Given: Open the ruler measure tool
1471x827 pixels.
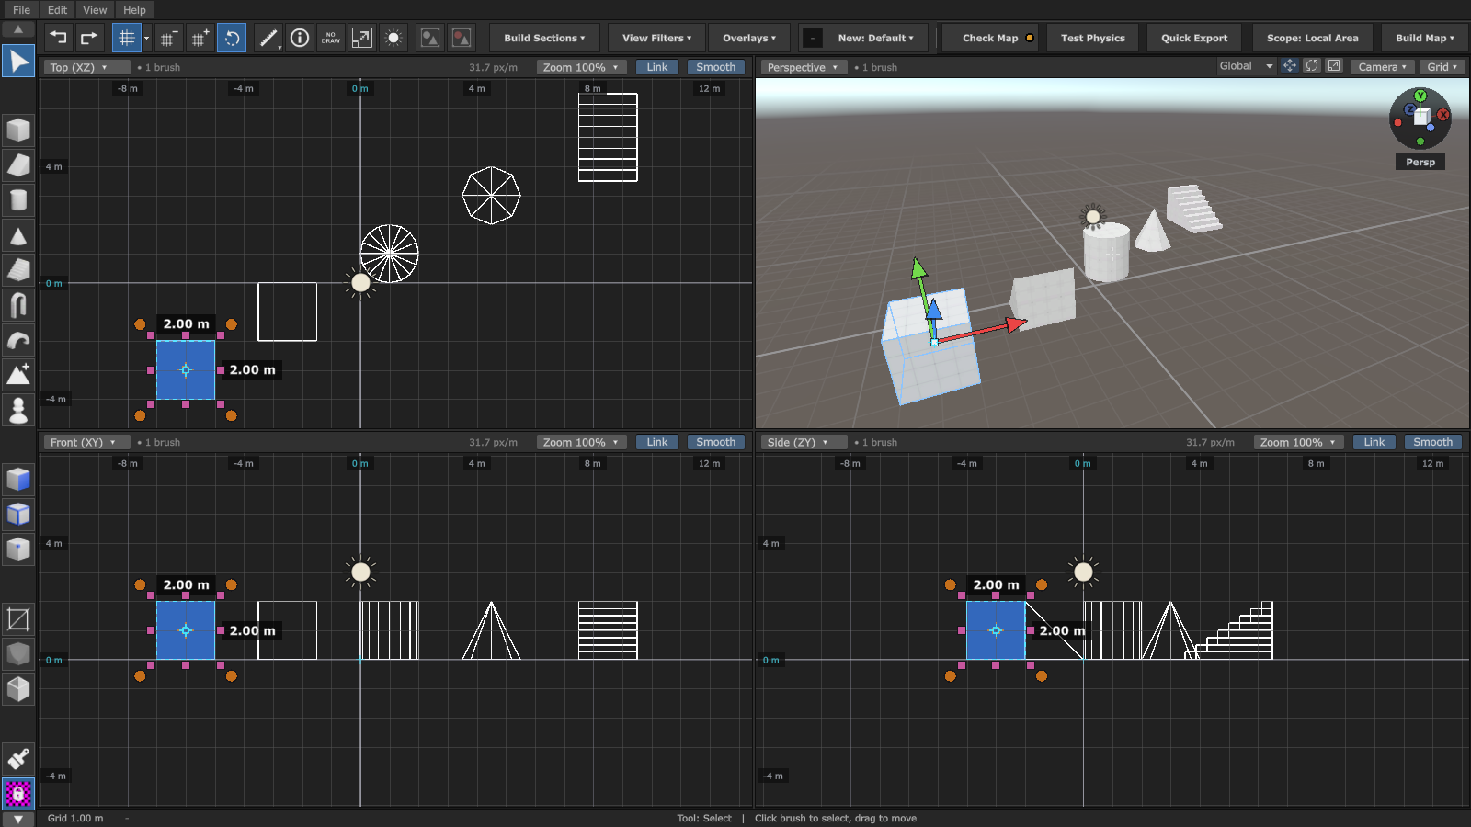Looking at the screenshot, I should (x=268, y=38).
